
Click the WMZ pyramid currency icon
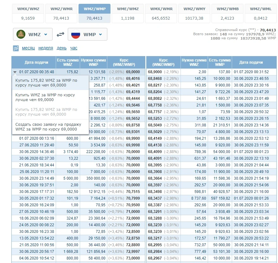click(21, 34)
